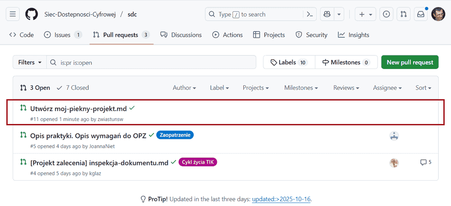Expand the Author filter dropdown
Image resolution: width=451 pixels, height=206 pixels.
[184, 88]
